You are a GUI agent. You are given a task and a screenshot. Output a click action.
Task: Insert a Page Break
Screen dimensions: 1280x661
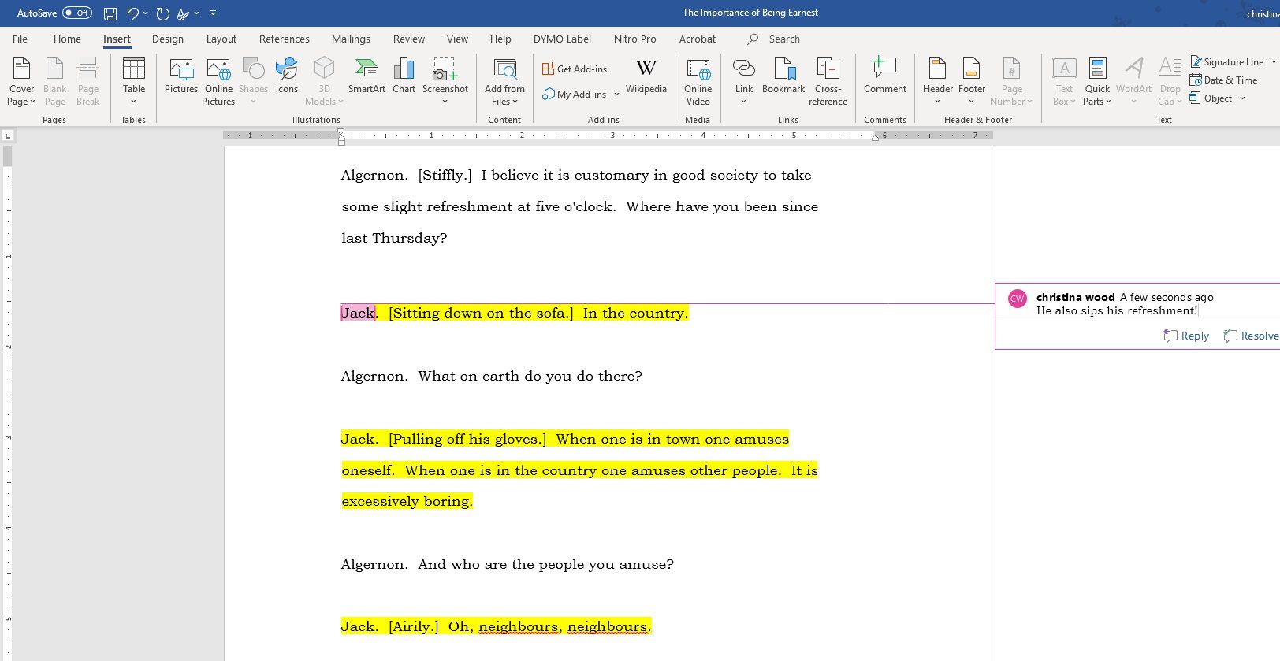pyautogui.click(x=87, y=81)
